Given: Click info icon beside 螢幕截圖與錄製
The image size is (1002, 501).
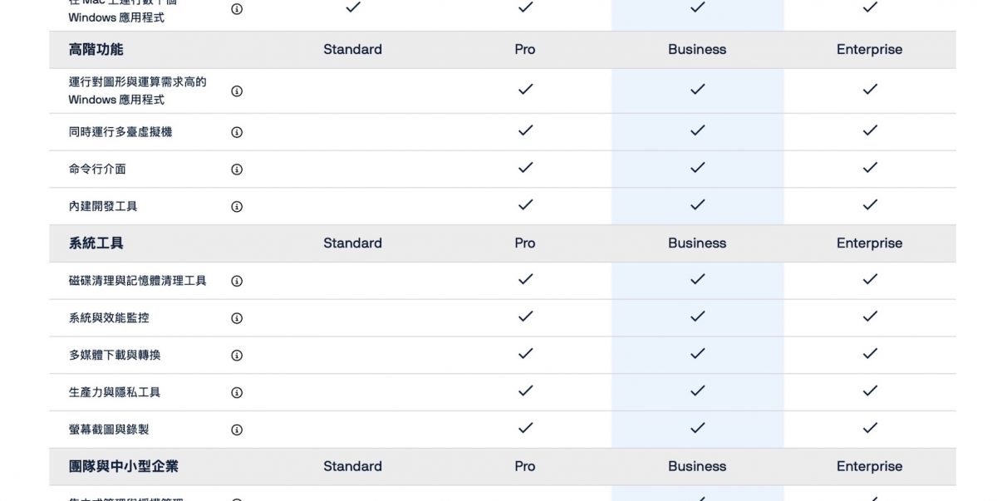Looking at the screenshot, I should [x=237, y=430].
